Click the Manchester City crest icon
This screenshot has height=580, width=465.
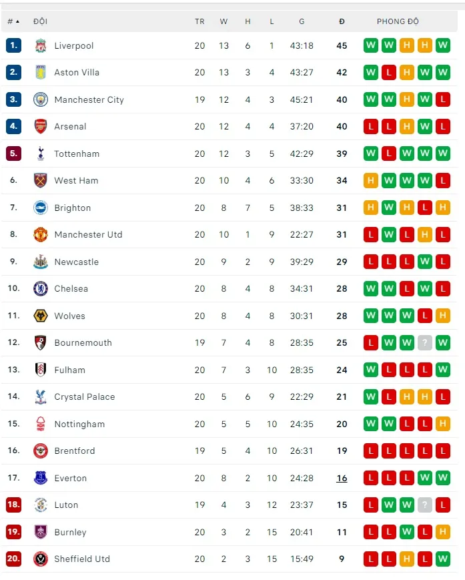(x=41, y=99)
